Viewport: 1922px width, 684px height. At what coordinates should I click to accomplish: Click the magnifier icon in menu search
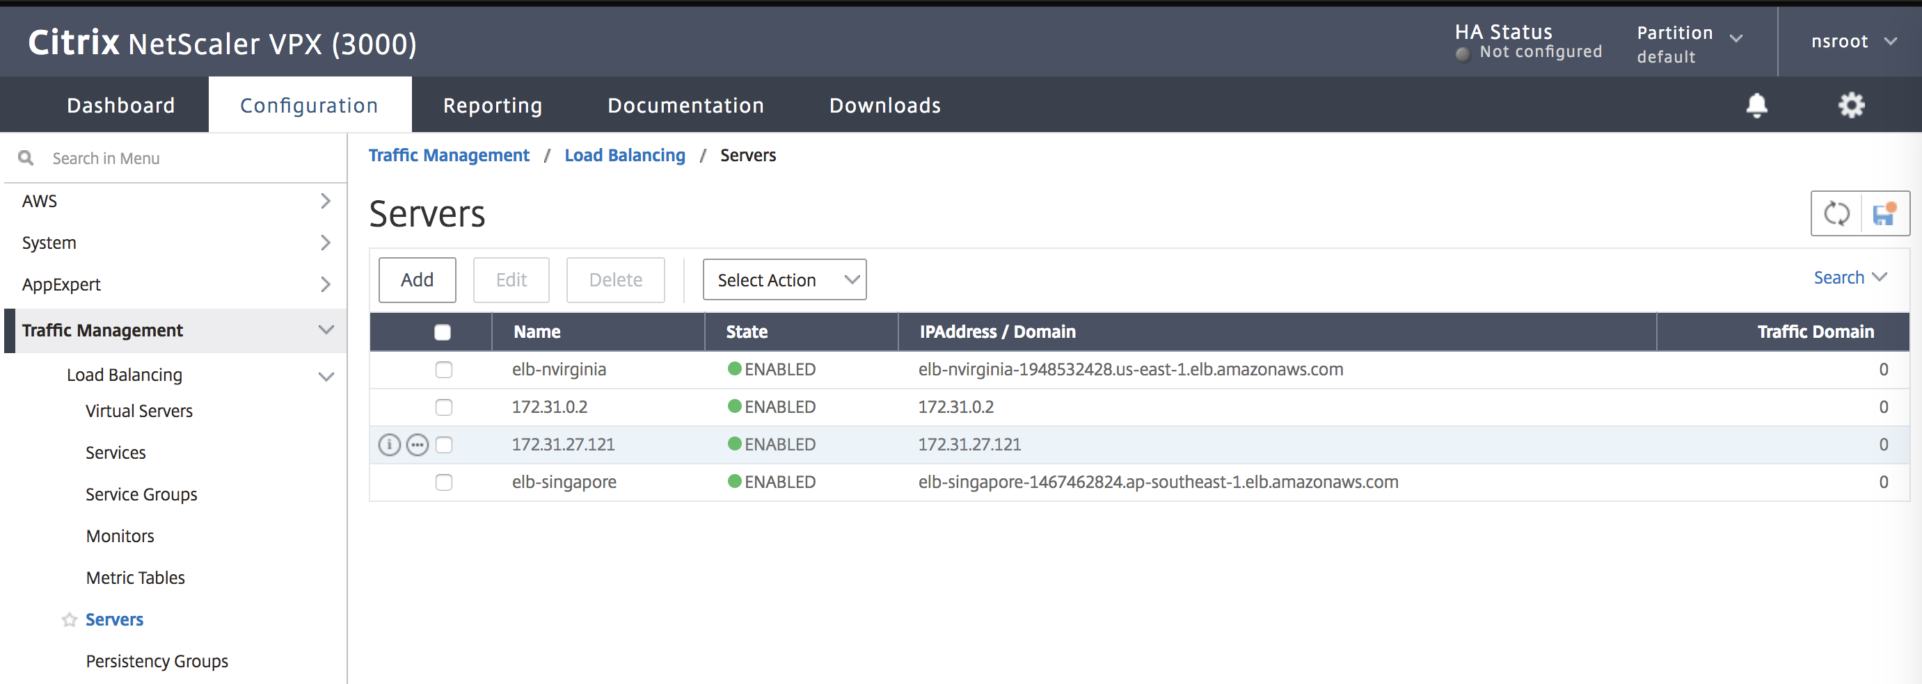[x=26, y=158]
